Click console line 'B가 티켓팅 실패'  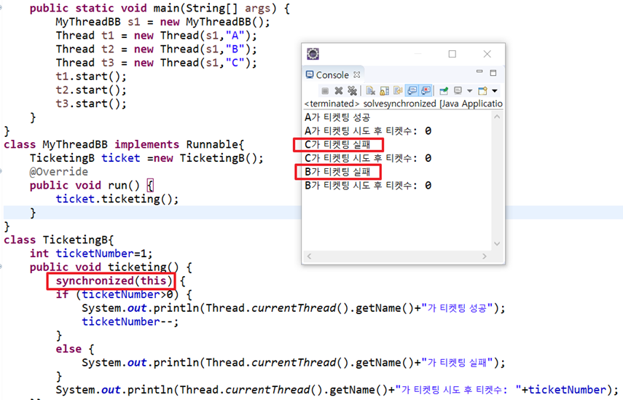tap(337, 172)
